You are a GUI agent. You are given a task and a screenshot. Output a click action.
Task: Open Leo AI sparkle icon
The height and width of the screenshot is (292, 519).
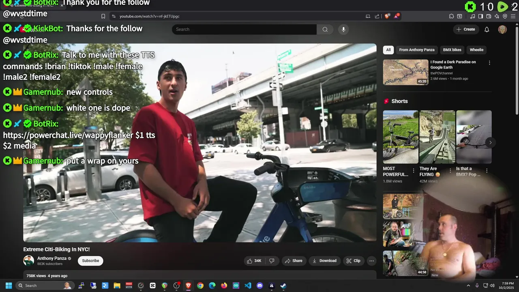pos(497,16)
